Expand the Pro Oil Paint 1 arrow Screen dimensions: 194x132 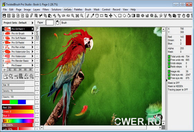pos(33,29)
